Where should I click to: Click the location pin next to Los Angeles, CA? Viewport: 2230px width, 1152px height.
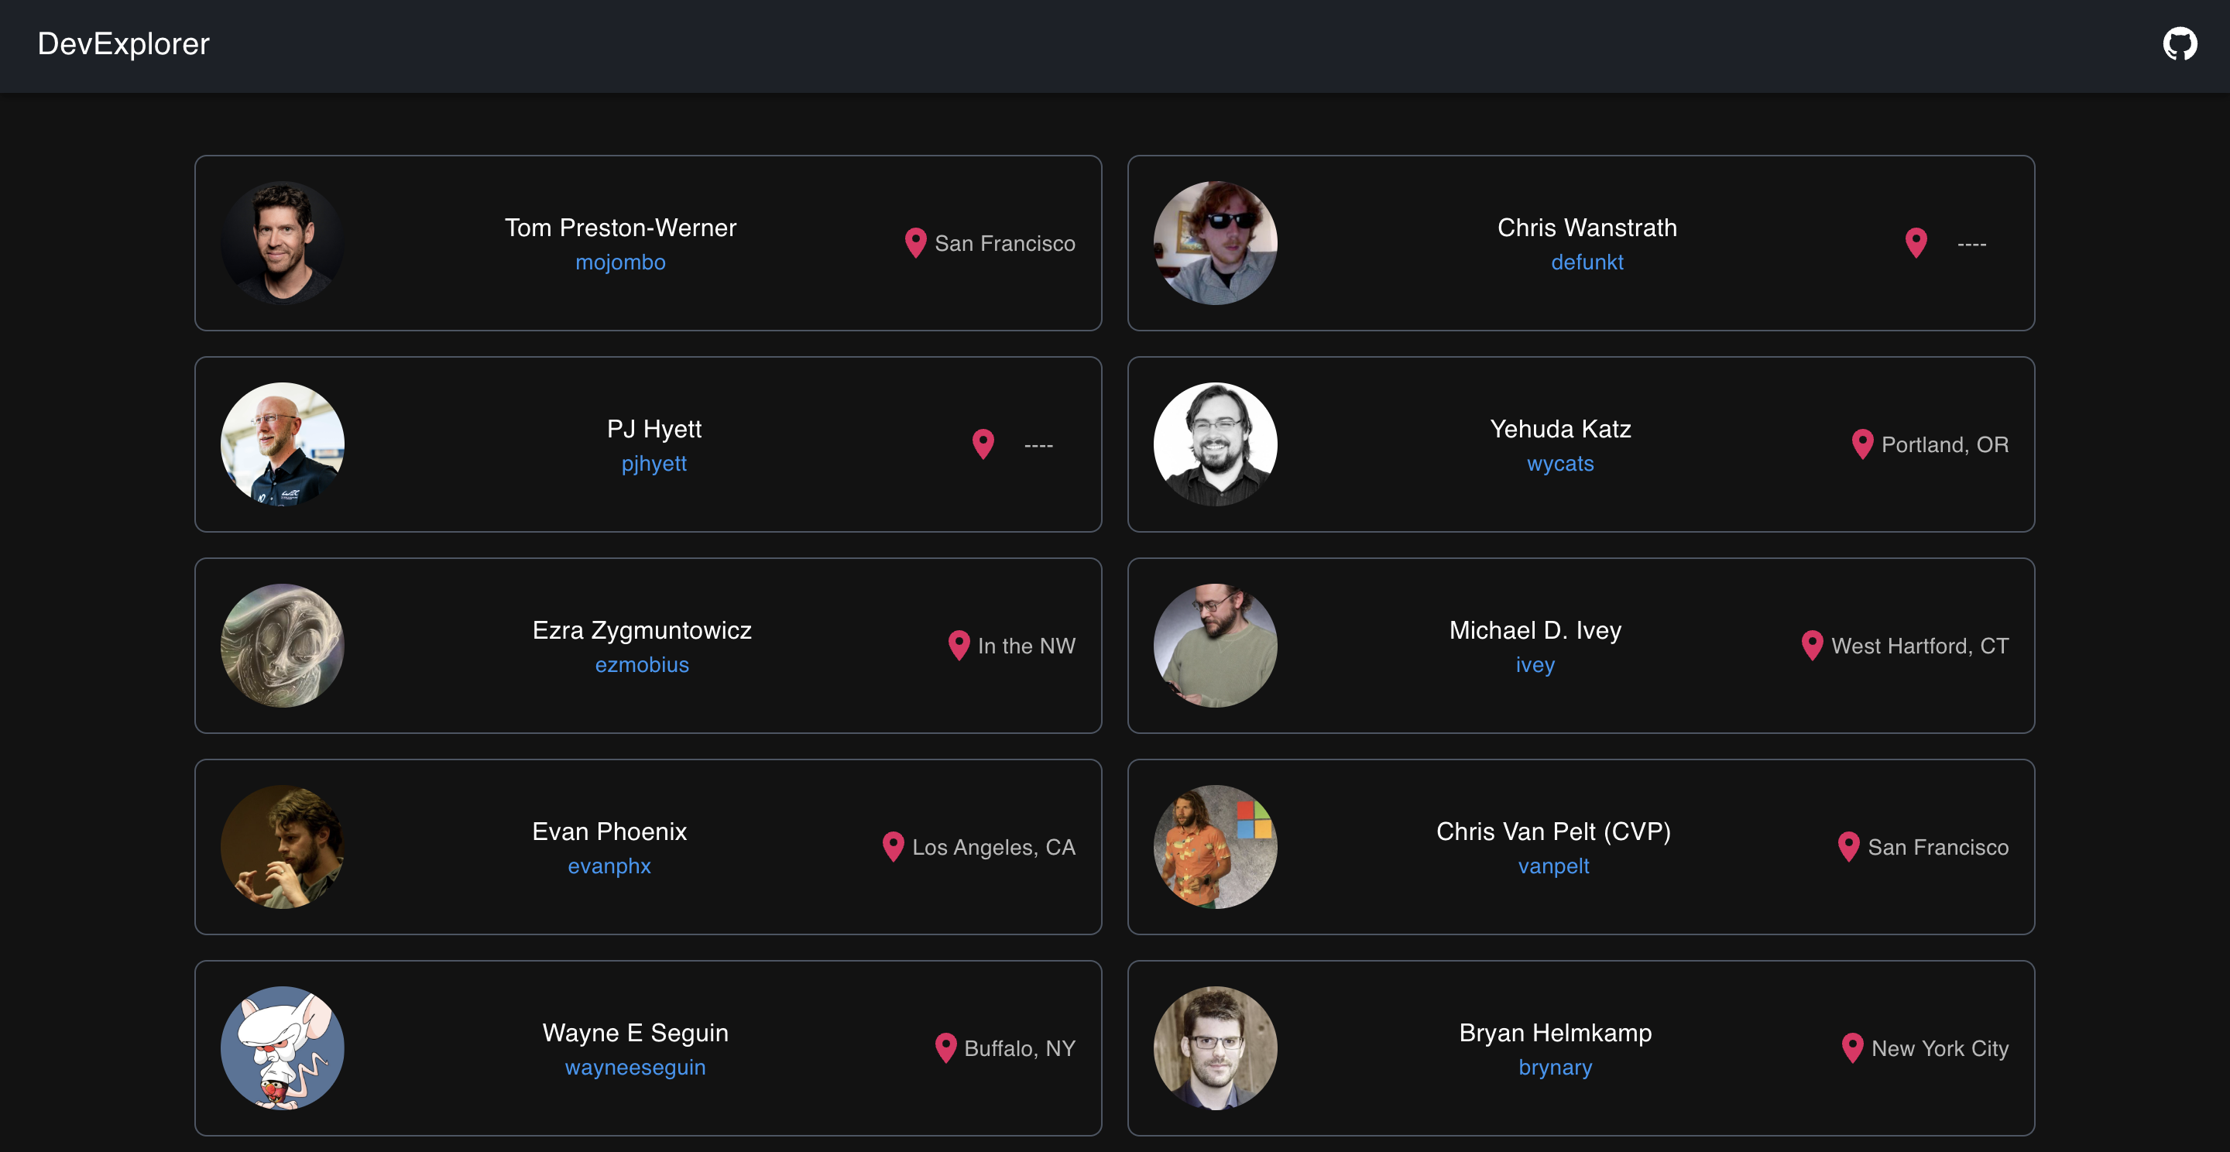point(893,845)
